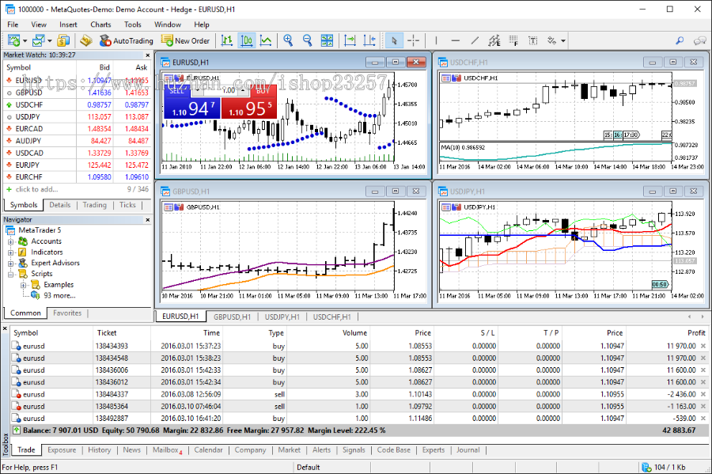The image size is (712, 474).
Task: Expand the Expert Advisors tree node
Action: pyautogui.click(x=10, y=263)
